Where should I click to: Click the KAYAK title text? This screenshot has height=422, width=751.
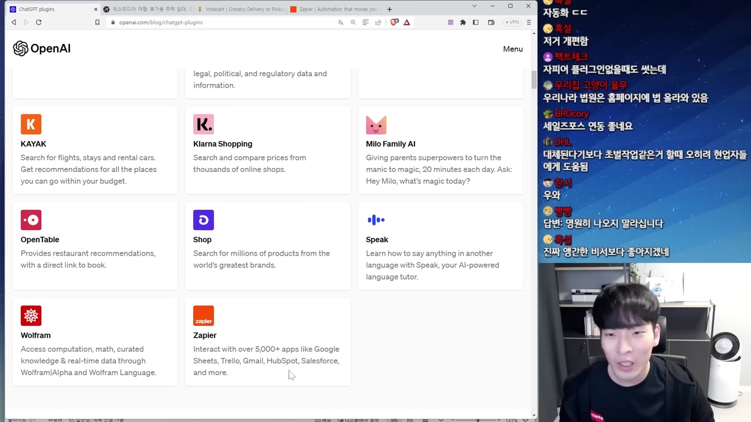[x=34, y=144]
